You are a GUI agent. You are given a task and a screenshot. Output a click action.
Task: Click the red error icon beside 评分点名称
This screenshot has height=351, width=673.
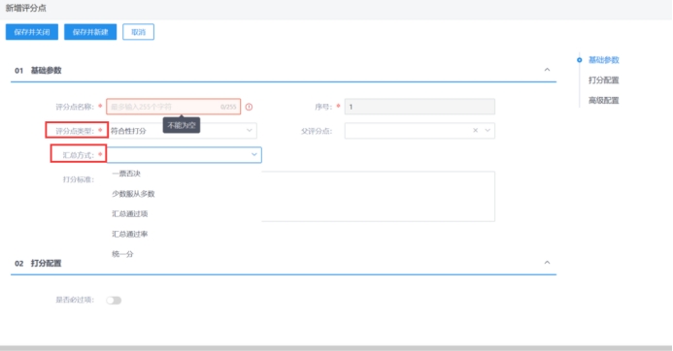pyautogui.click(x=249, y=108)
